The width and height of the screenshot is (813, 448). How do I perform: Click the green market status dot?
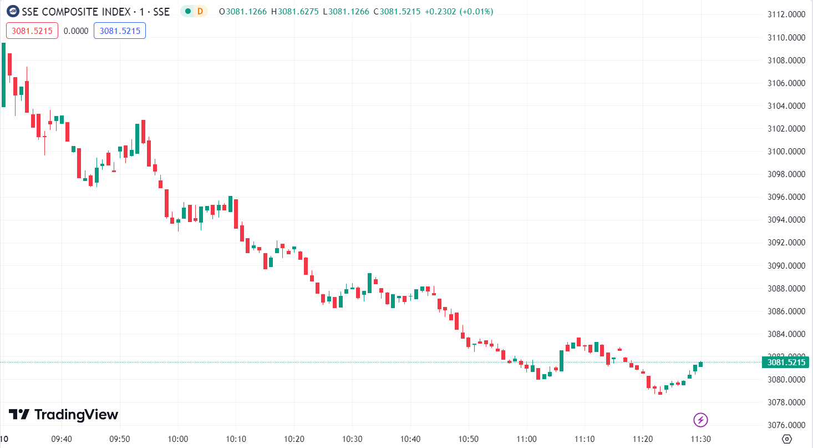tap(188, 11)
